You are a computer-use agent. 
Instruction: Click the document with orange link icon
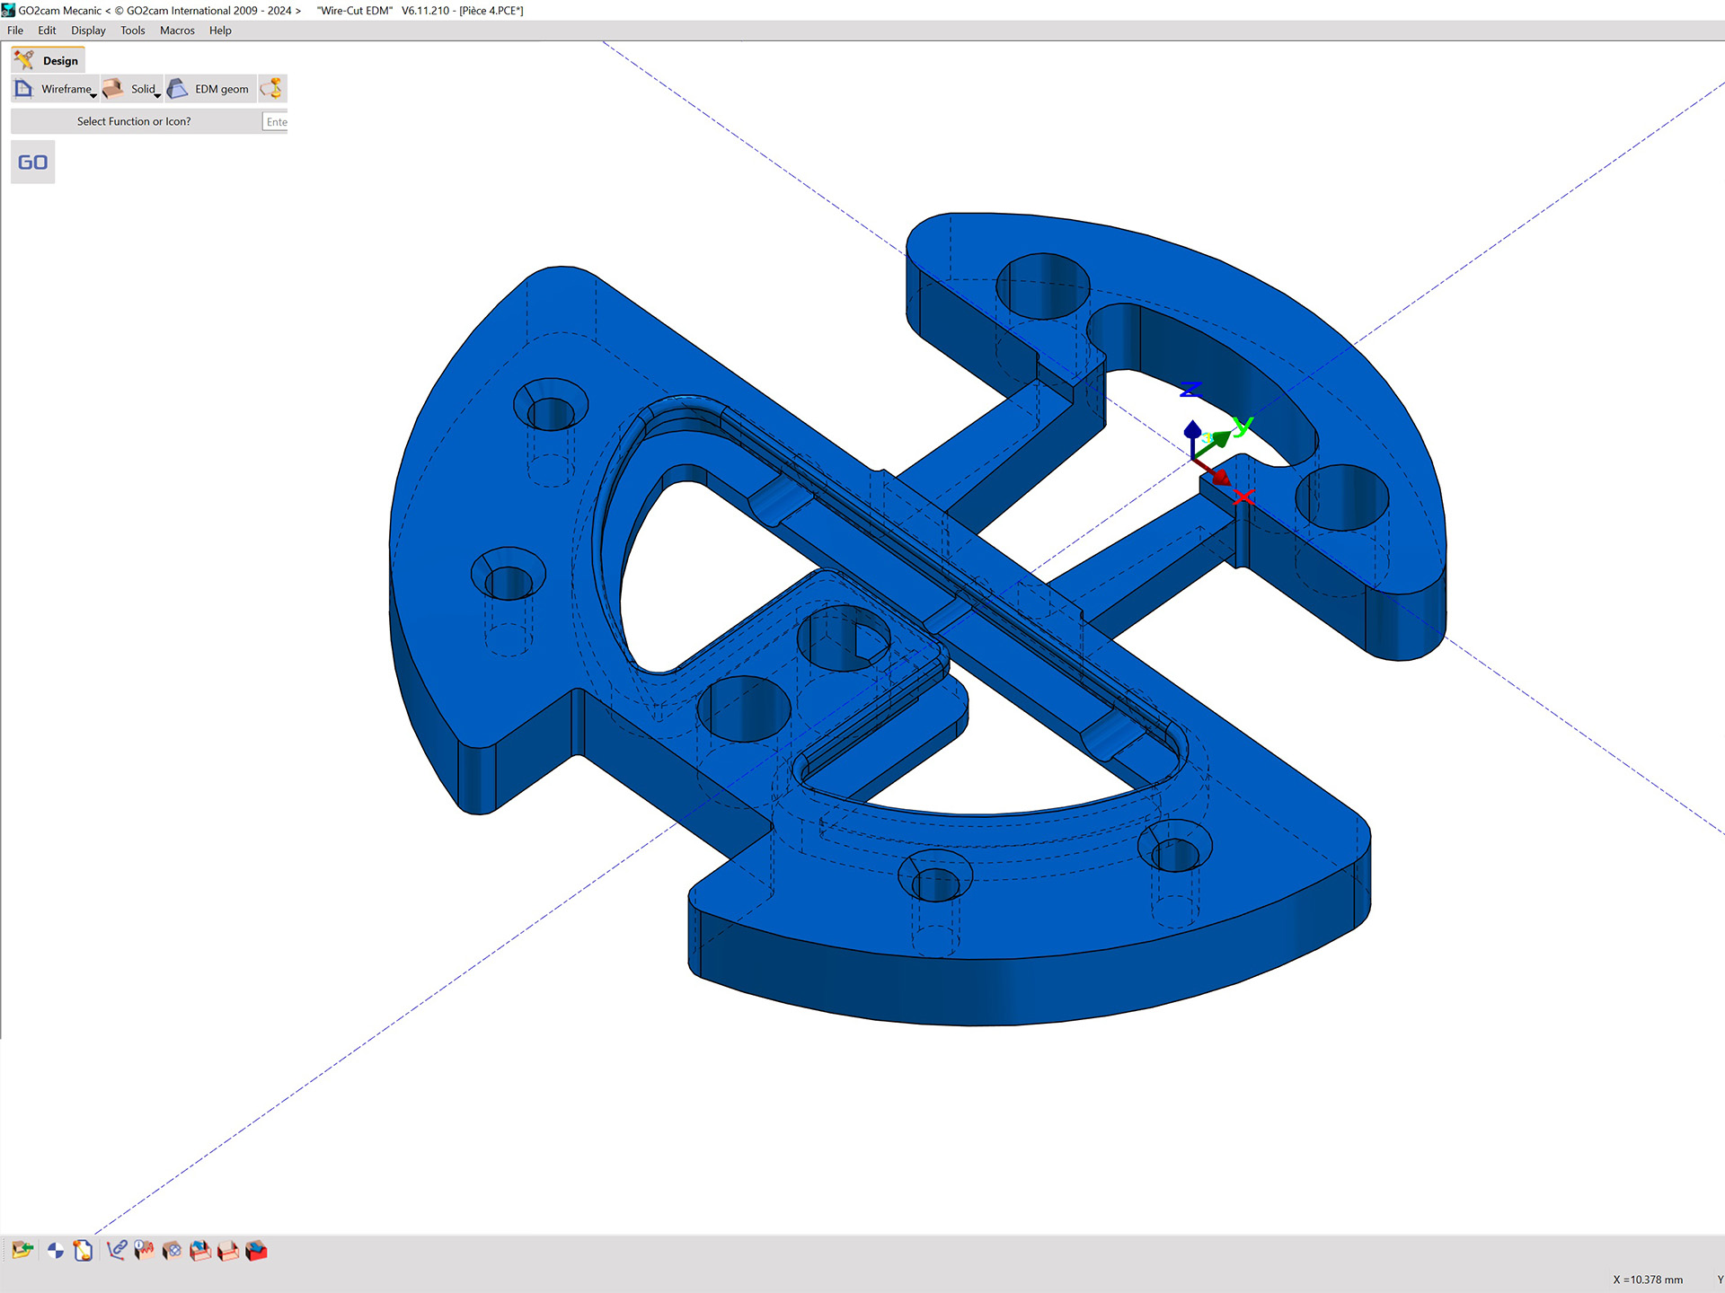83,1251
